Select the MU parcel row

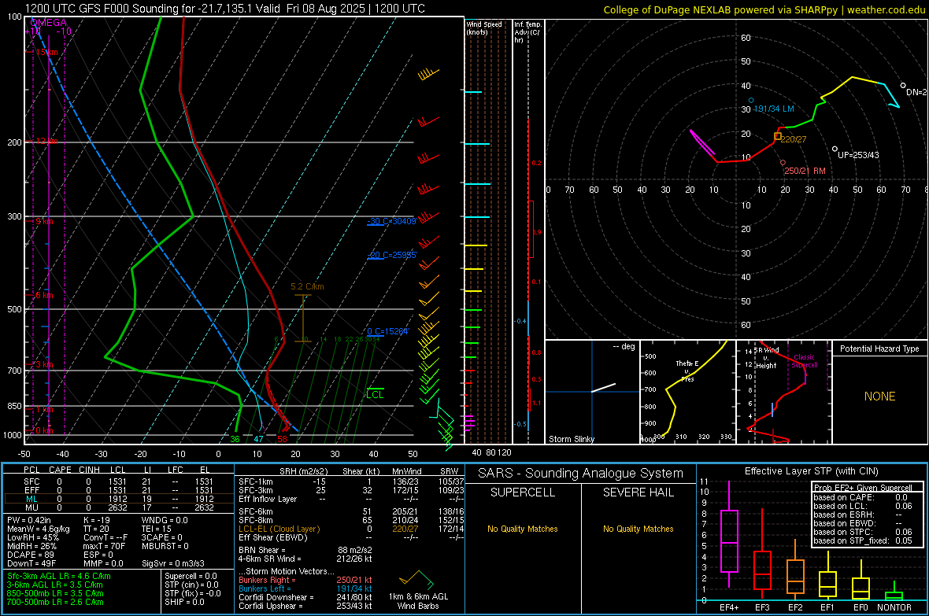click(x=119, y=507)
